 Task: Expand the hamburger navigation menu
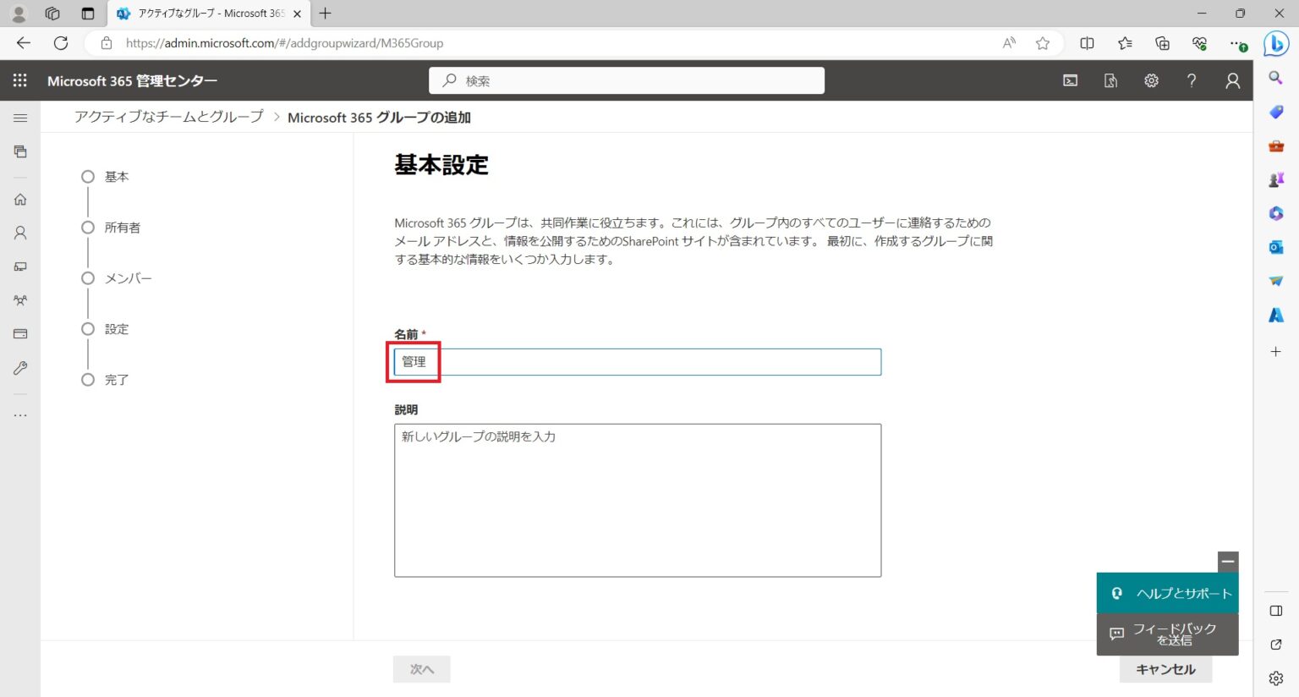tap(20, 118)
